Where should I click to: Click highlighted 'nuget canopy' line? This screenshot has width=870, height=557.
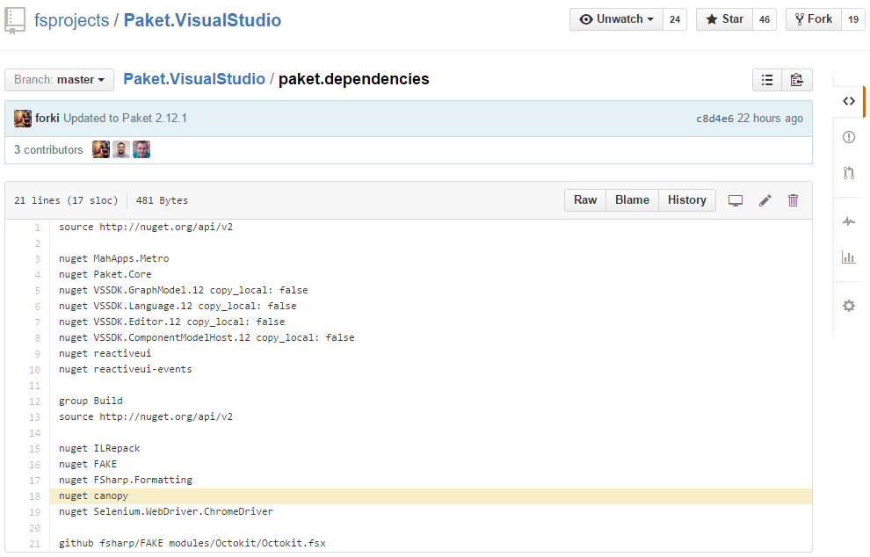[431, 496]
